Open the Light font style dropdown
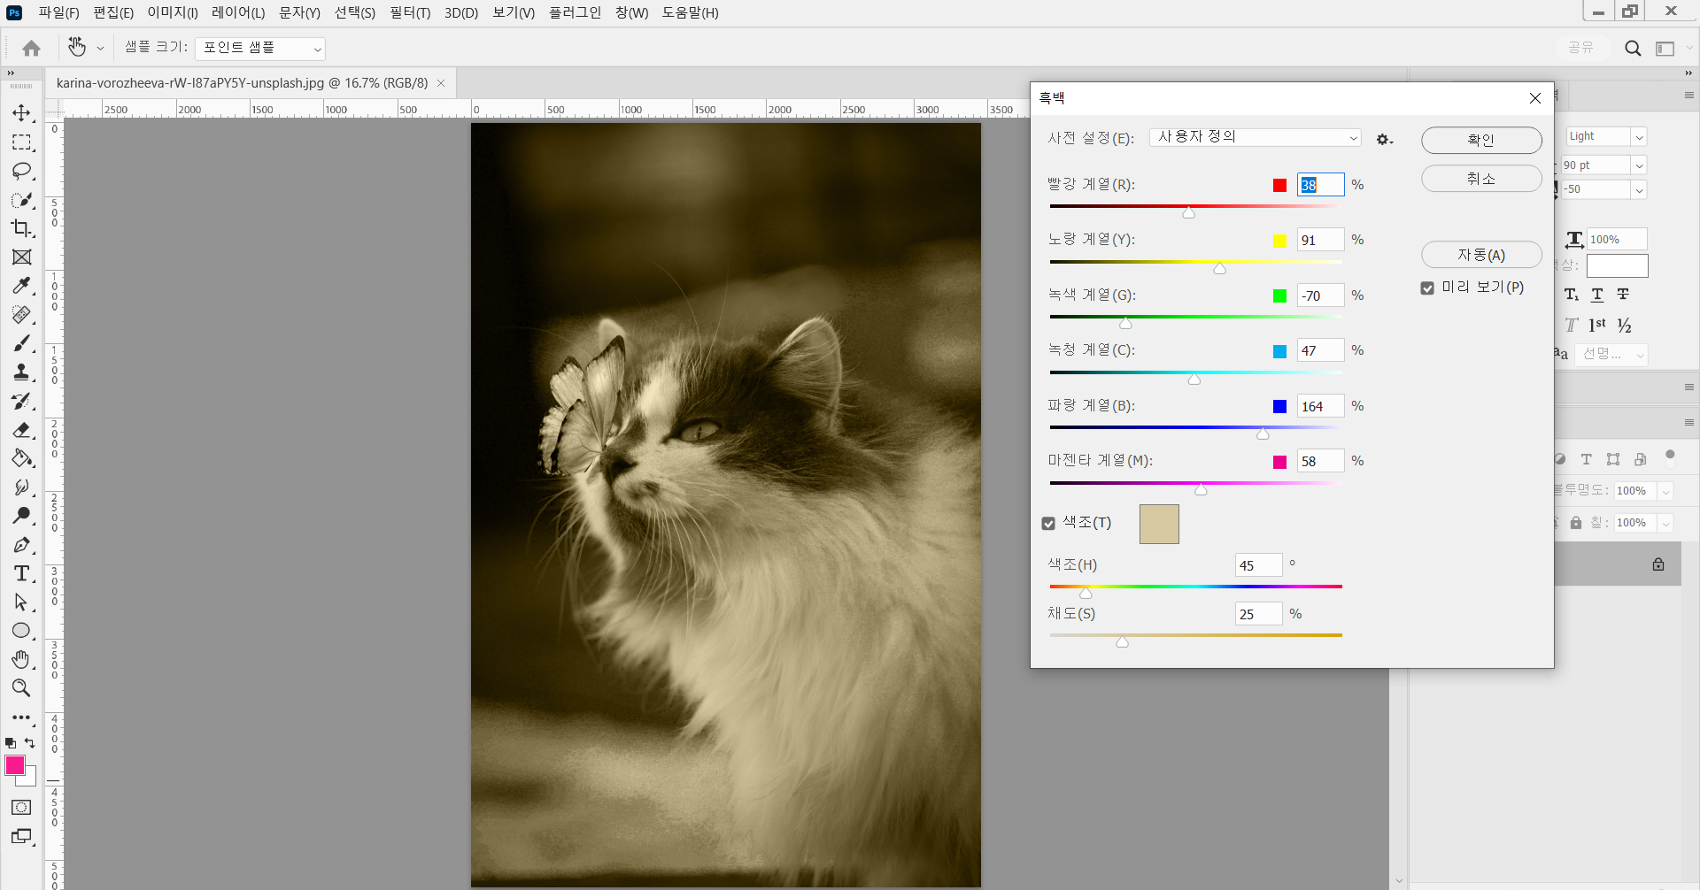The width and height of the screenshot is (1700, 890). (1639, 137)
